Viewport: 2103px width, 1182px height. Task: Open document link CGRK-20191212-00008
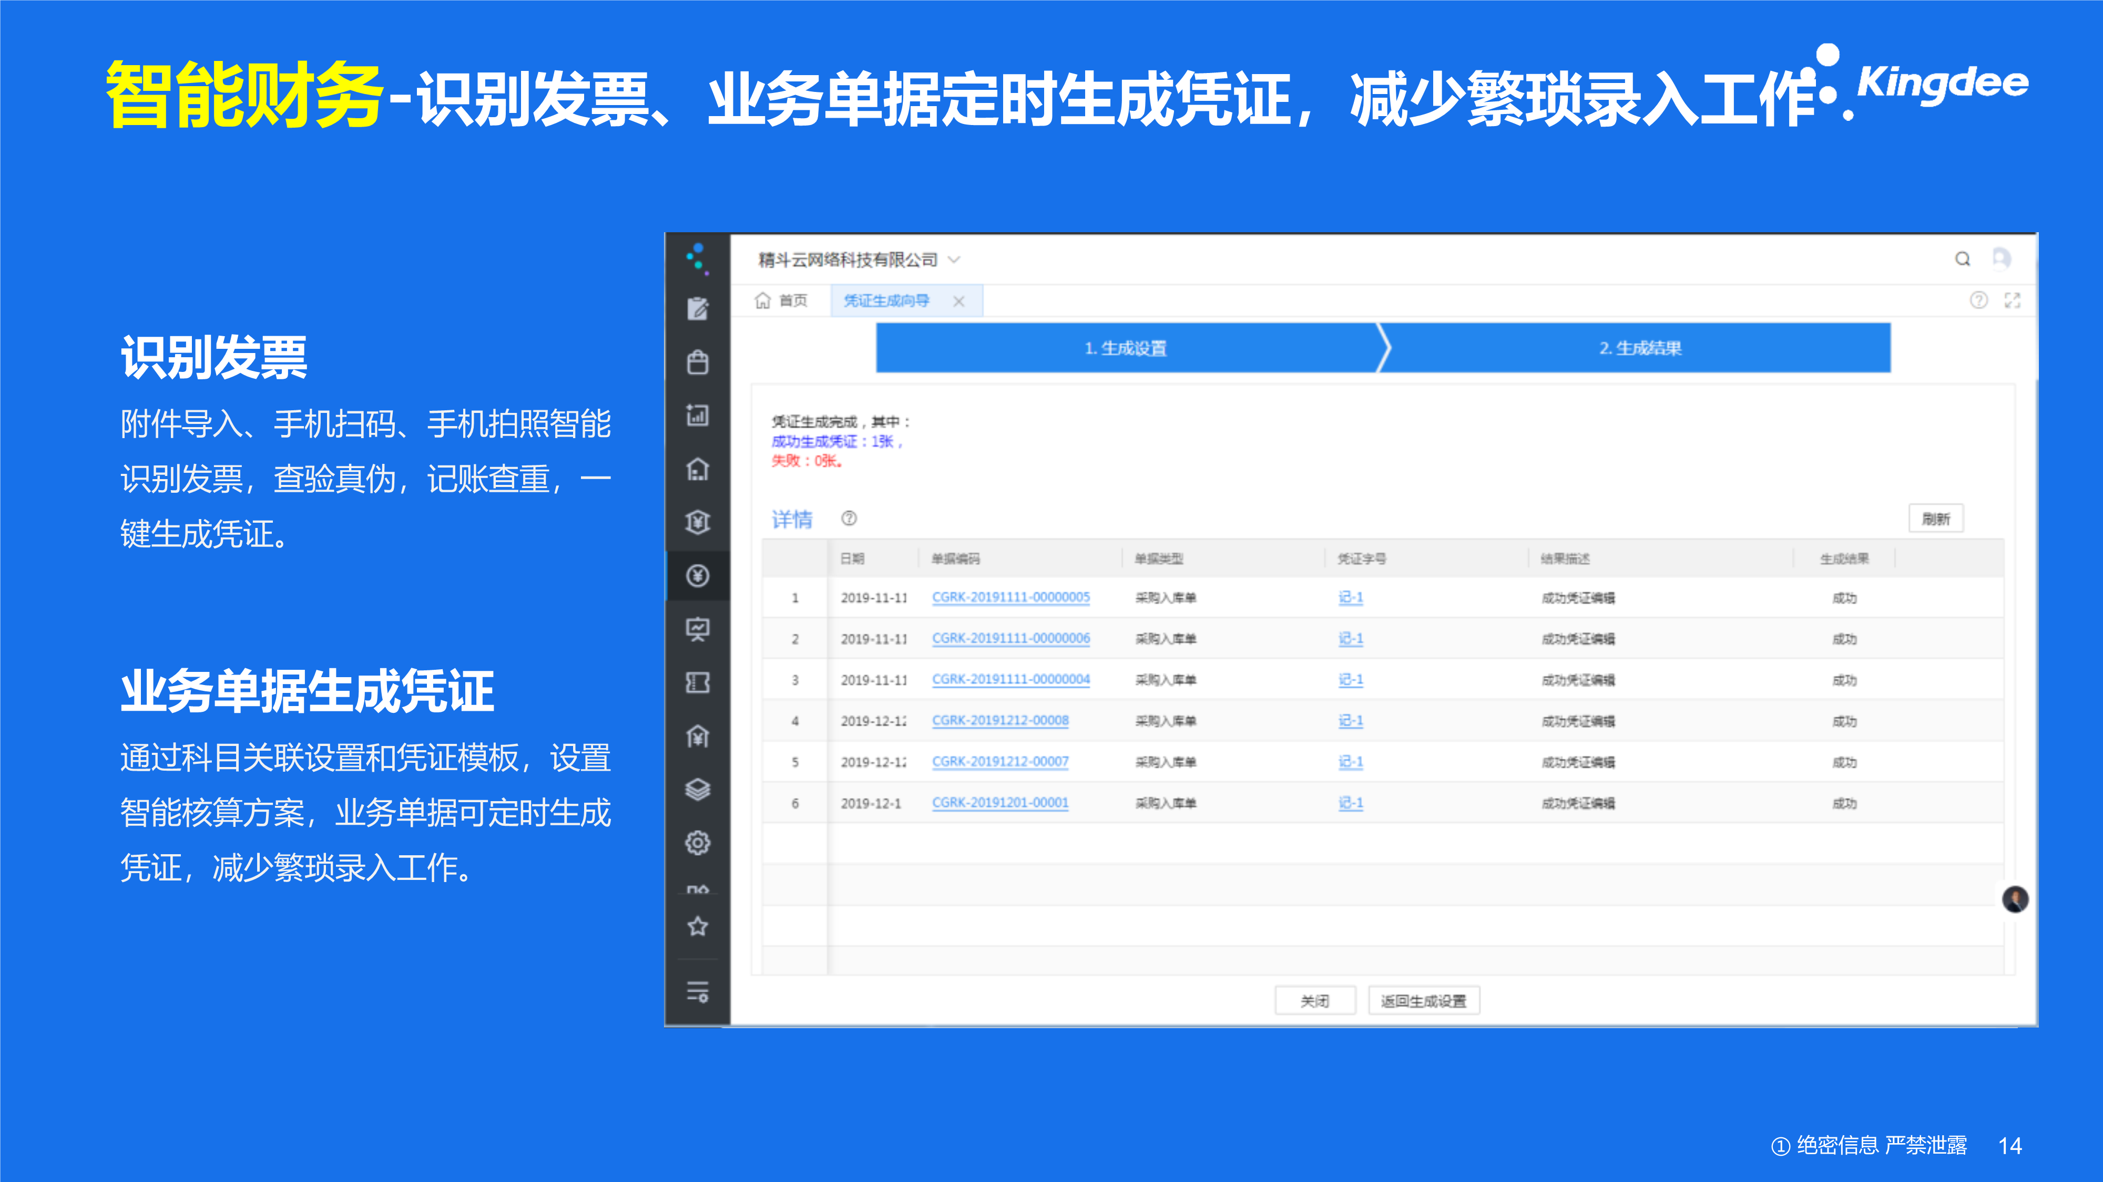click(1000, 720)
